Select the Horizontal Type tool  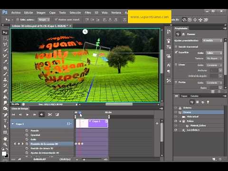pos(5,121)
